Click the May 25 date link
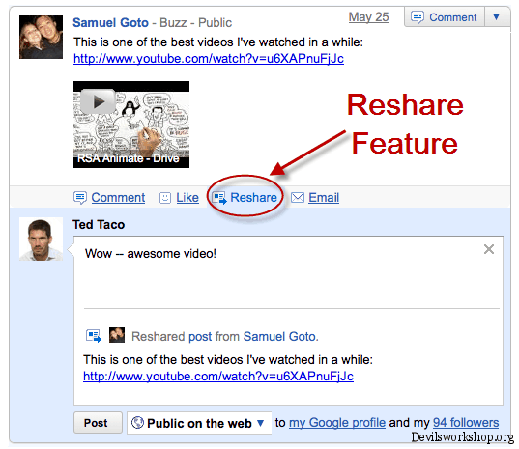Image resolution: width=519 pixels, height=449 pixels. [369, 17]
